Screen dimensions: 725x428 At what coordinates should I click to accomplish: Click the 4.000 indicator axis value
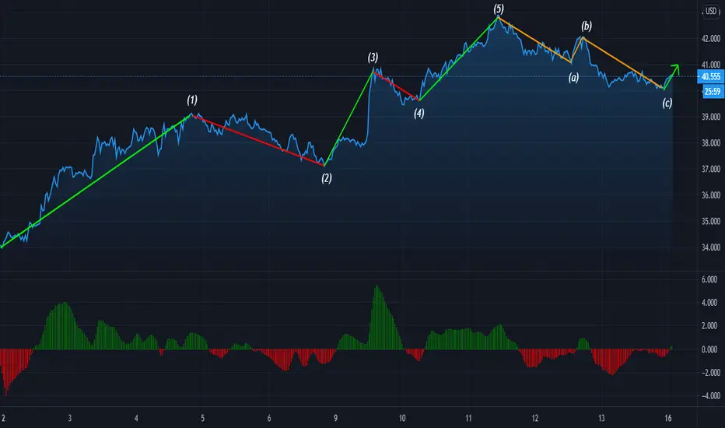pos(709,303)
